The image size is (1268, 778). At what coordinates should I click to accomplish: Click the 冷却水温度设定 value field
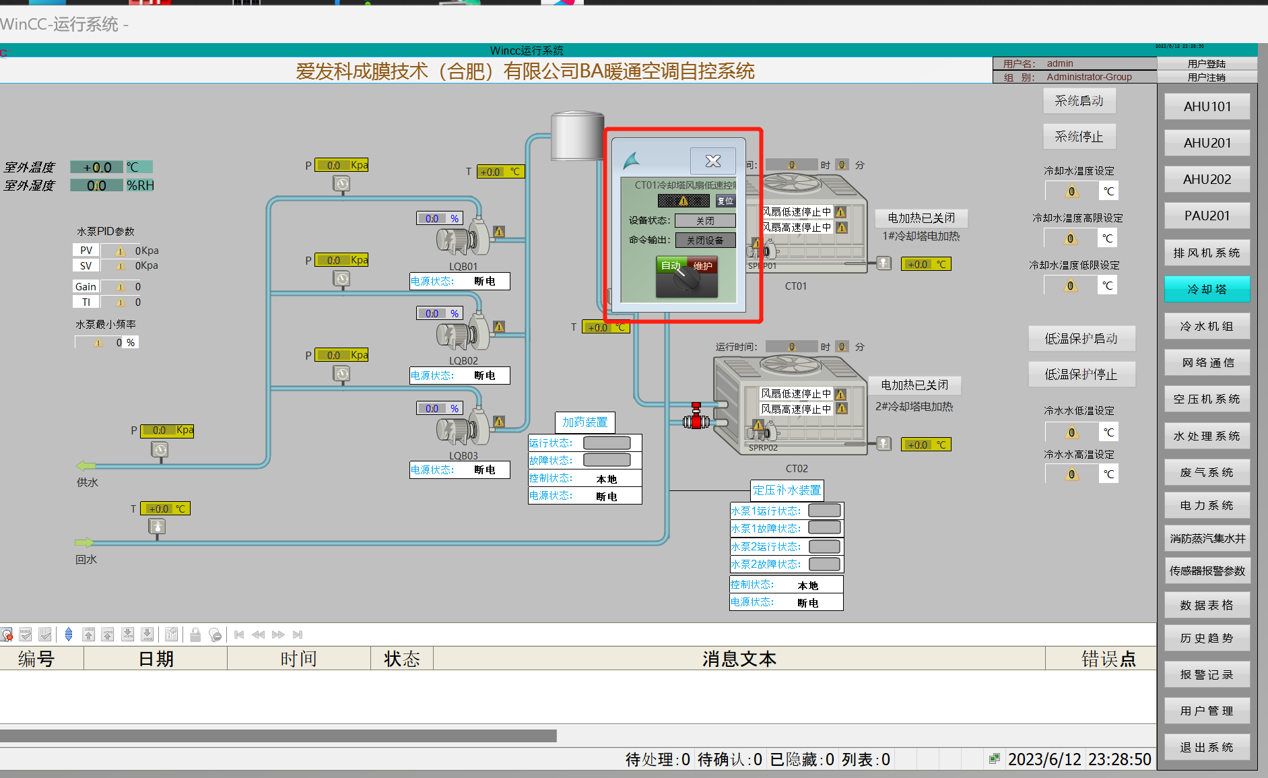pyautogui.click(x=1071, y=191)
